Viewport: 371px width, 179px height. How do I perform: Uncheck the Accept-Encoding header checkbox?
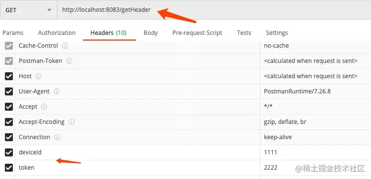(9, 122)
